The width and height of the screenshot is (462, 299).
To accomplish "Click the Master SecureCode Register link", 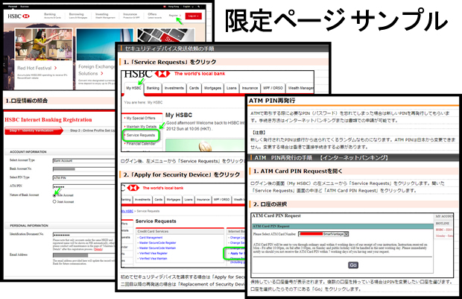I will coord(158,243).
